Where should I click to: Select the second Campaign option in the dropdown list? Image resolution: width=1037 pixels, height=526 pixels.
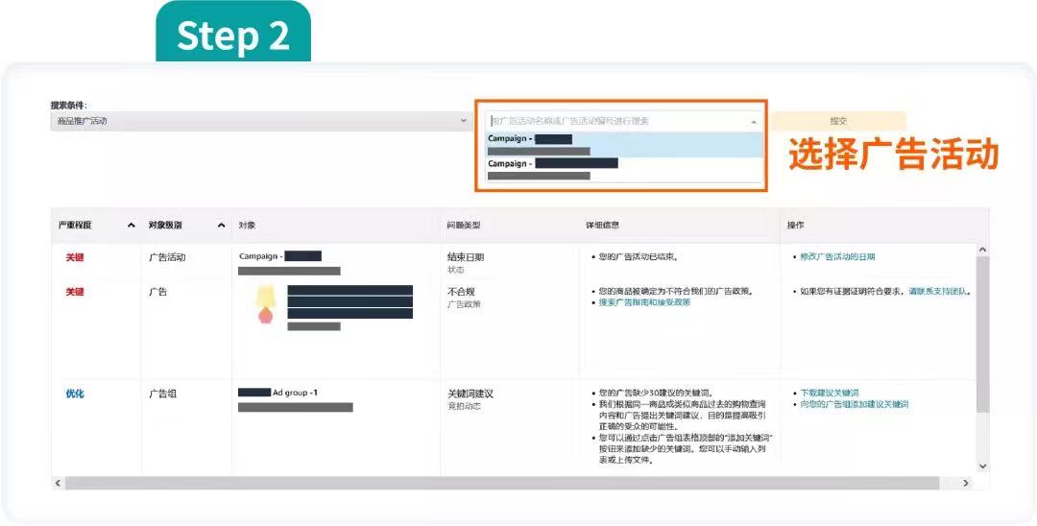pyautogui.click(x=624, y=169)
